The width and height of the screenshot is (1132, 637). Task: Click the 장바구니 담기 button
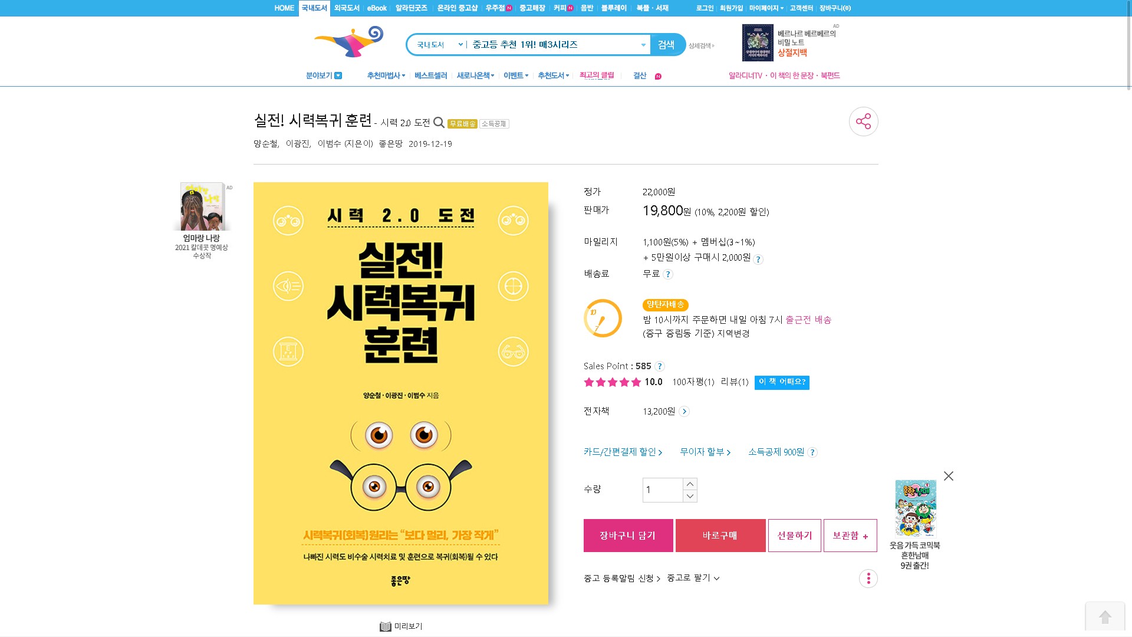click(628, 536)
